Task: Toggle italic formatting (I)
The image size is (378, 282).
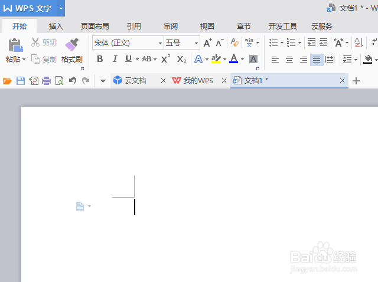Action: (115, 59)
